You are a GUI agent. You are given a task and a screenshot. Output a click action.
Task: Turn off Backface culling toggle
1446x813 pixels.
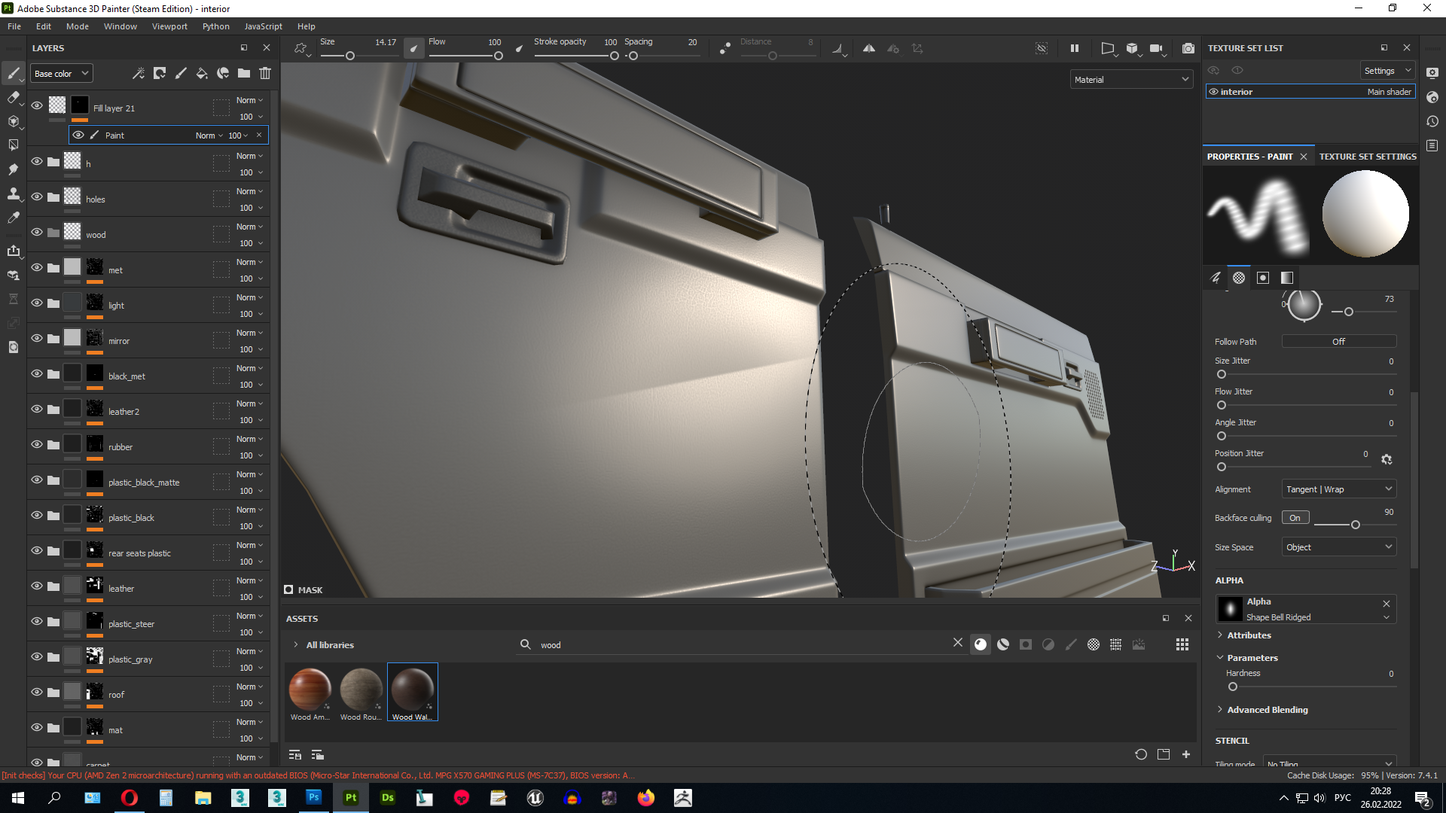click(1295, 518)
